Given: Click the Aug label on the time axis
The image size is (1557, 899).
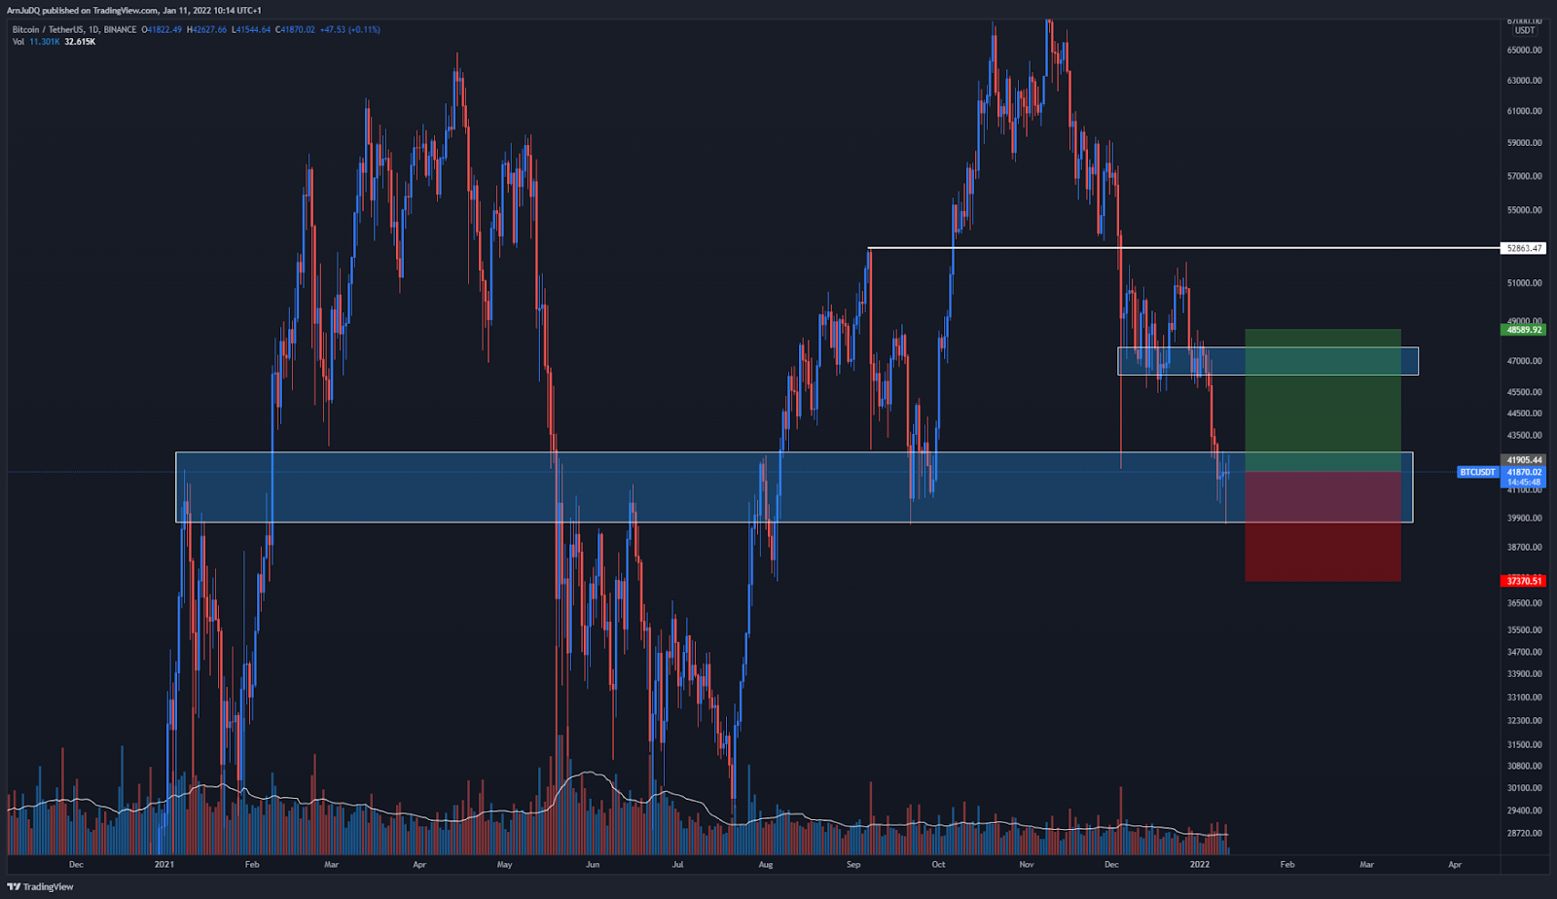Looking at the screenshot, I should tap(766, 864).
